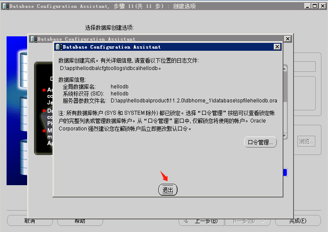Click SID value hellodb
The width and height of the screenshot is (328, 232).
click(x=120, y=94)
